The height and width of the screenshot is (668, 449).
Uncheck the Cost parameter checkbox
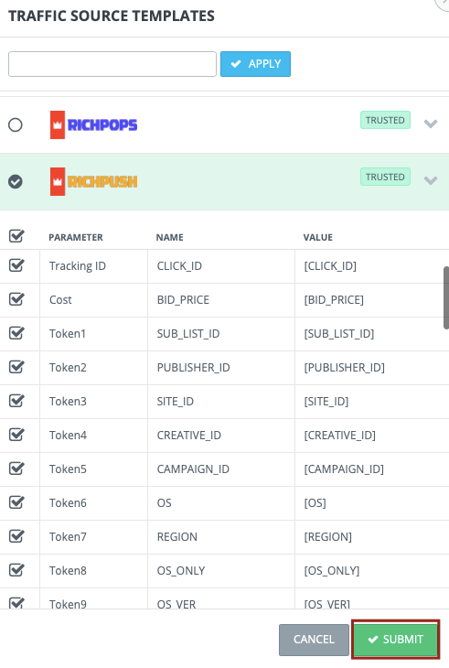point(16,299)
